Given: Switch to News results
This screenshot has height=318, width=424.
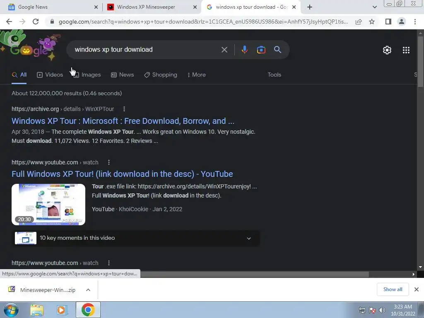Looking at the screenshot, I should point(122,75).
